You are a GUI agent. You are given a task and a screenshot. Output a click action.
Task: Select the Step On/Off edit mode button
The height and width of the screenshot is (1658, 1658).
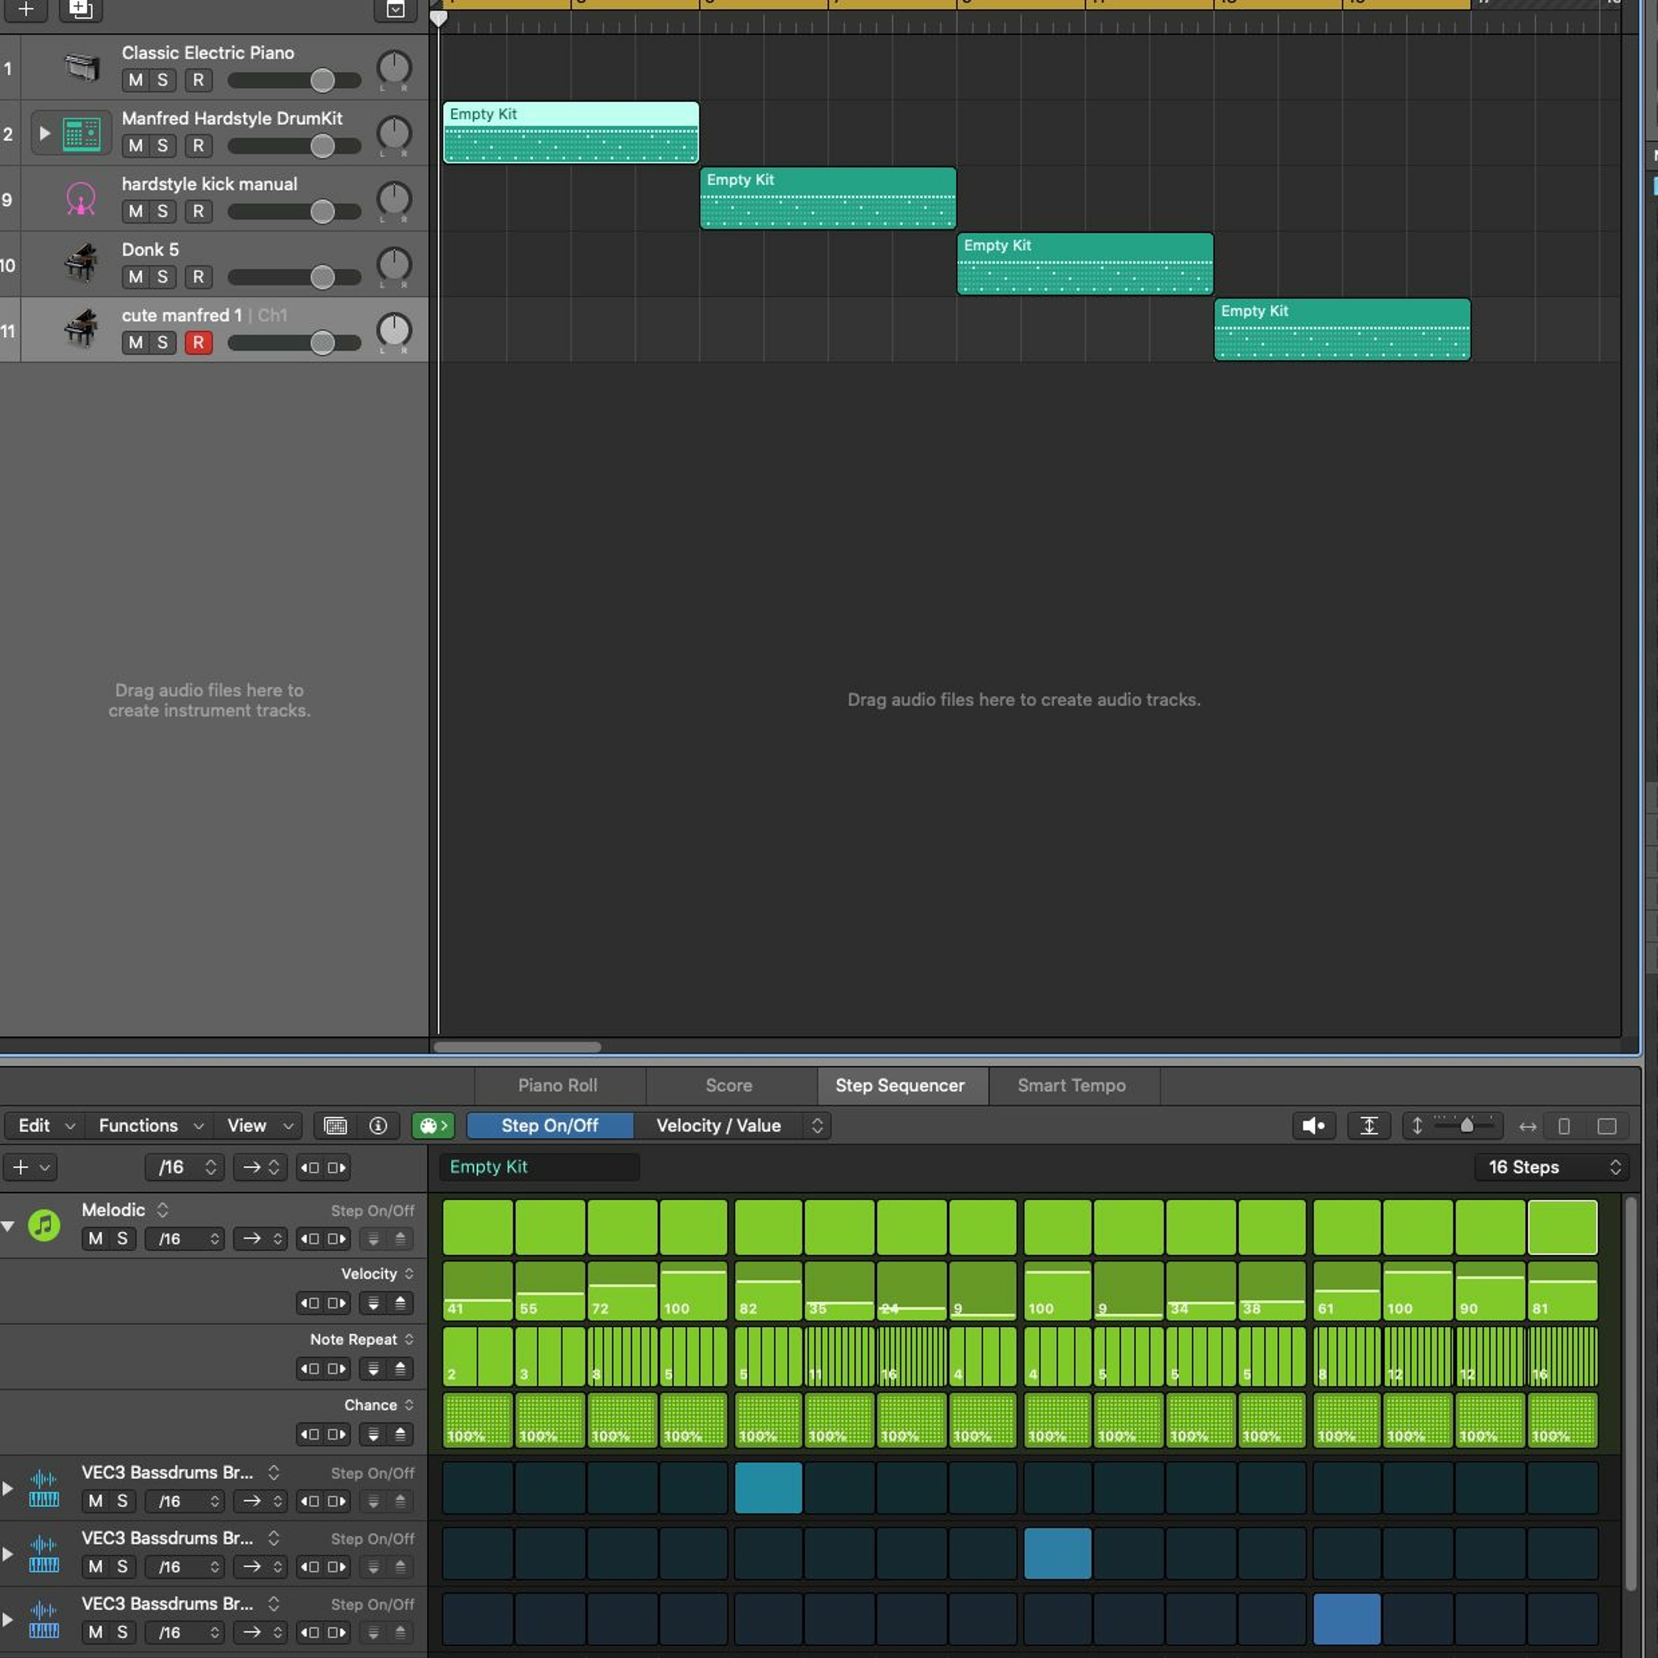(x=549, y=1125)
